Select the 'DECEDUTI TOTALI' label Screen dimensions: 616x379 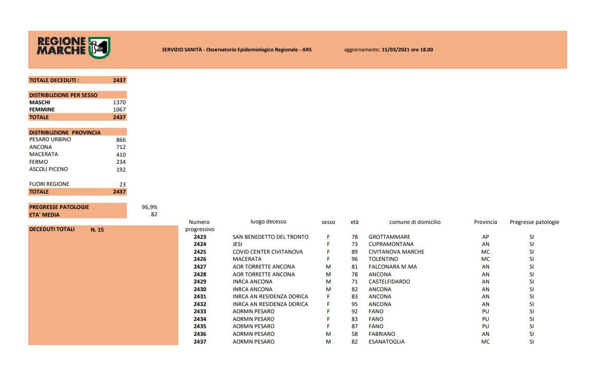point(52,230)
